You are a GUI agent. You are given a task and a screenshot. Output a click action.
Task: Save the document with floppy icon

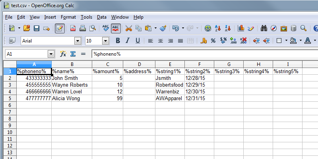[37, 28]
